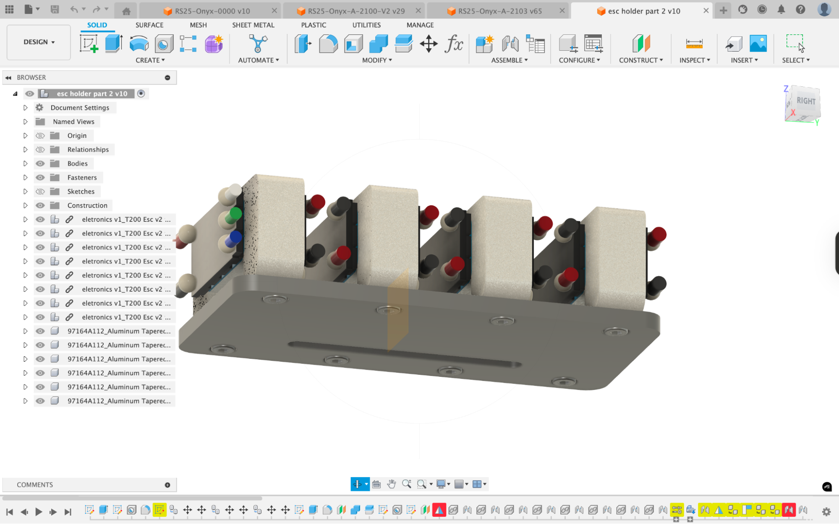The height and width of the screenshot is (524, 839).
Task: Select the Extrude tool in Create
Action: [114, 44]
